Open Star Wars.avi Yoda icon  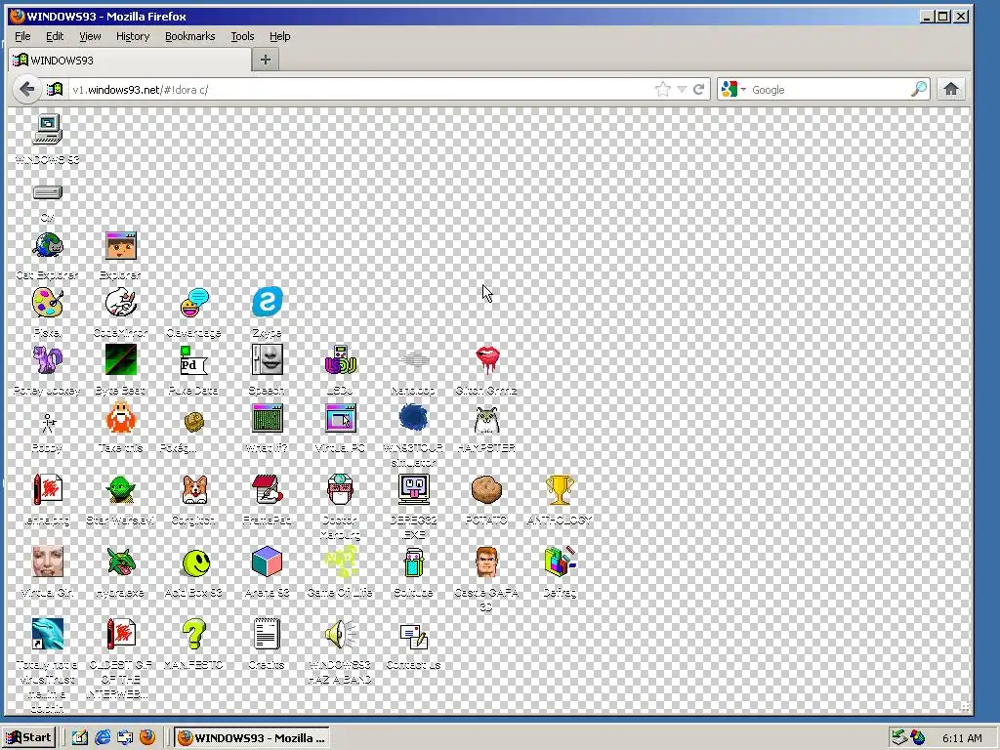point(120,490)
